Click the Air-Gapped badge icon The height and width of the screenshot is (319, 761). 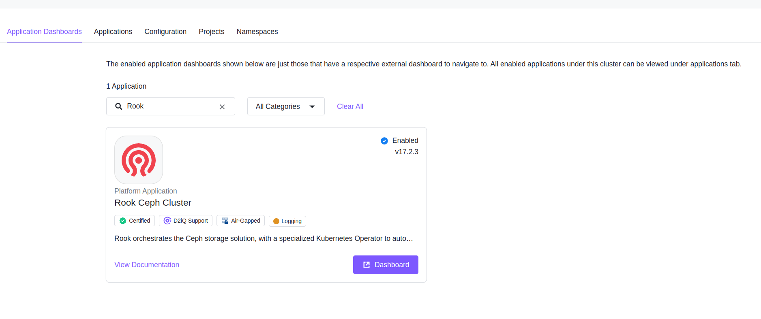click(225, 221)
